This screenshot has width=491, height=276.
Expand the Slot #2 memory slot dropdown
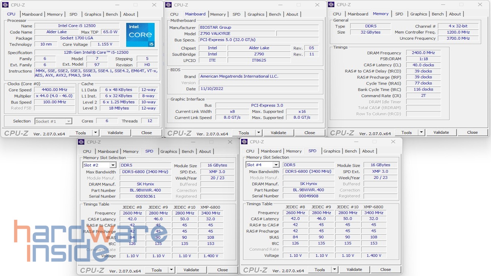click(x=113, y=165)
